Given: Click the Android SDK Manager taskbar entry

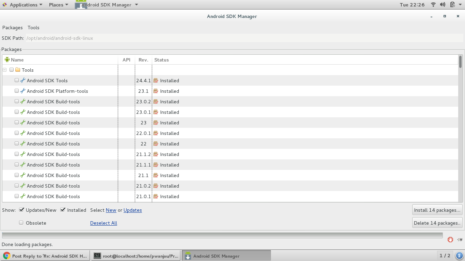Looking at the screenshot, I should (x=226, y=256).
